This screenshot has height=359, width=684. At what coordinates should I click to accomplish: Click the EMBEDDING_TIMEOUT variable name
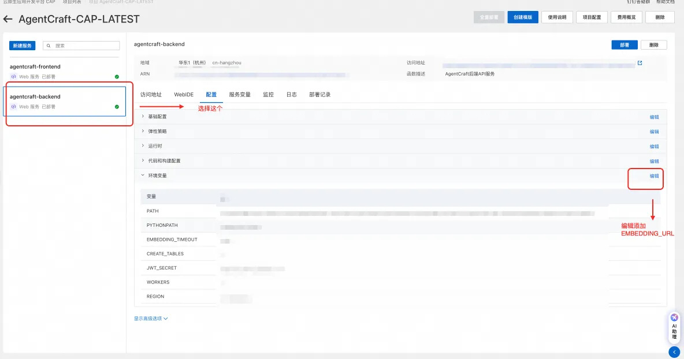[x=172, y=240]
